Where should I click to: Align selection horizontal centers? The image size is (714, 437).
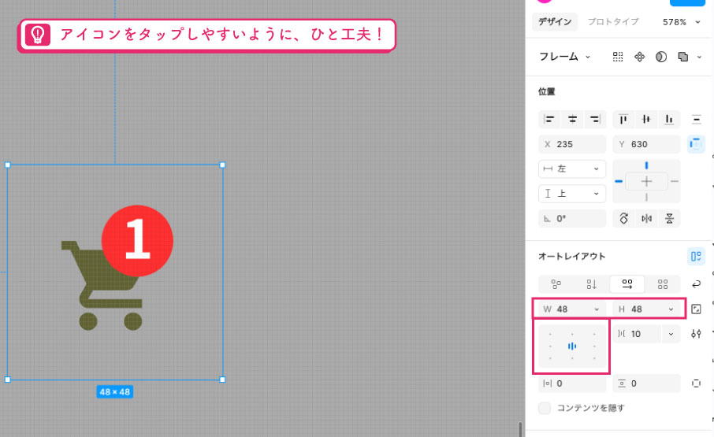(572, 119)
